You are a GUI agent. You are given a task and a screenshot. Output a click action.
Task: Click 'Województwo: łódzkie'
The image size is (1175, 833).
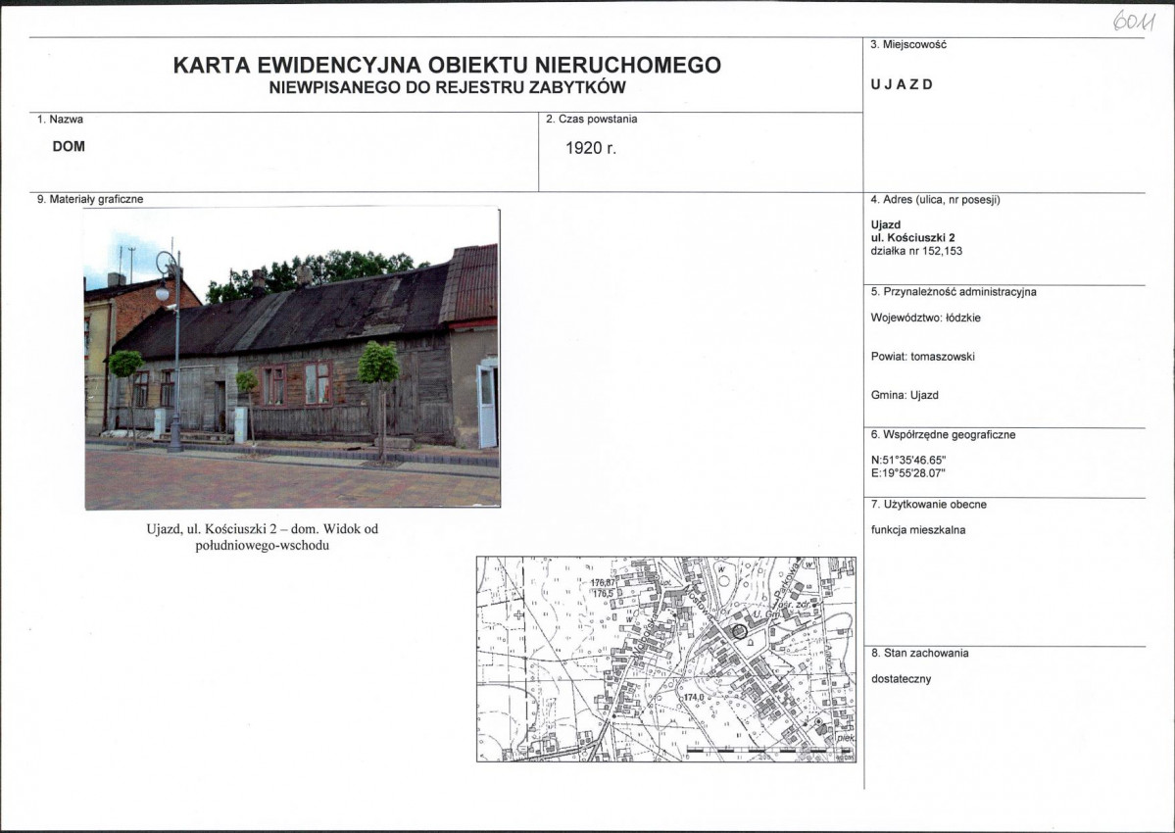click(x=925, y=318)
